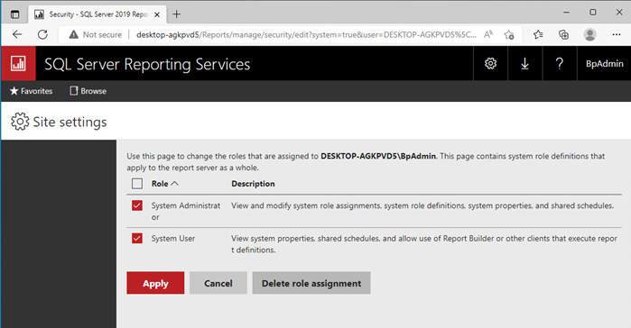Open the Help question mark menu
This screenshot has height=328, width=631.
[x=560, y=63]
